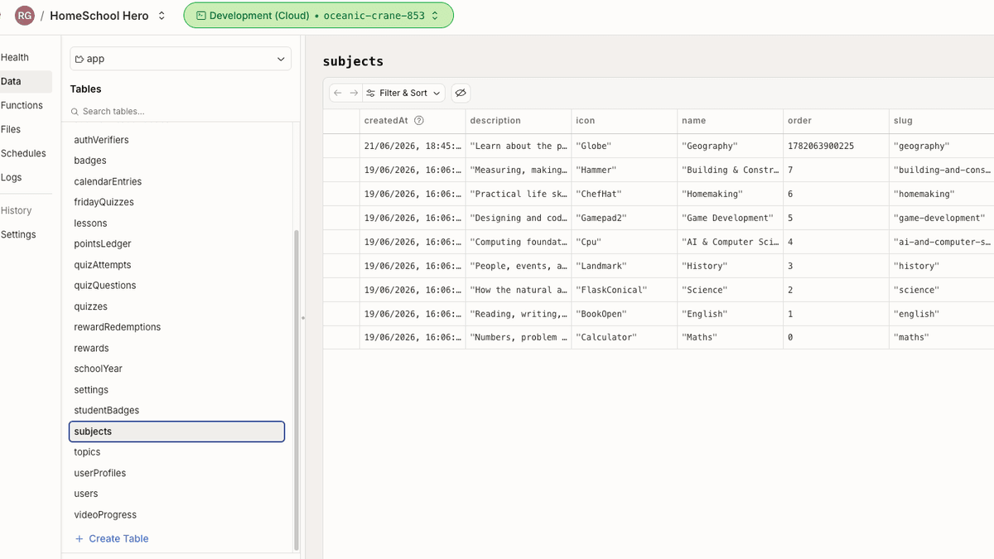Click the tables list scrollbar
Image resolution: width=994 pixels, height=559 pixels.
tap(297, 389)
